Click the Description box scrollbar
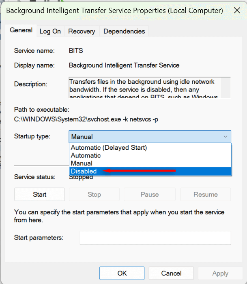Image resolution: width=247 pixels, height=284 pixels. [x=226, y=87]
